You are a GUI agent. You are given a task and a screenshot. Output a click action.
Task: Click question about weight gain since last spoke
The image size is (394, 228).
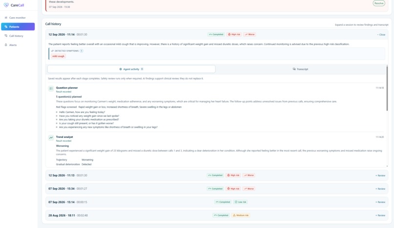coord(89,116)
